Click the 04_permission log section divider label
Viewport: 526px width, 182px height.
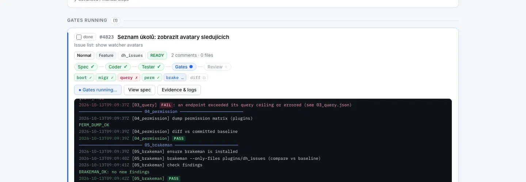(161, 111)
